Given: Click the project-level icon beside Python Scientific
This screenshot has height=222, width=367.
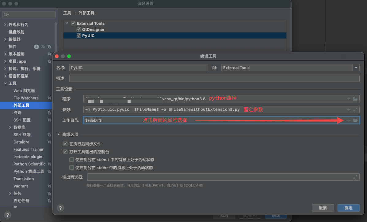Looking at the screenshot, I should [49, 164].
